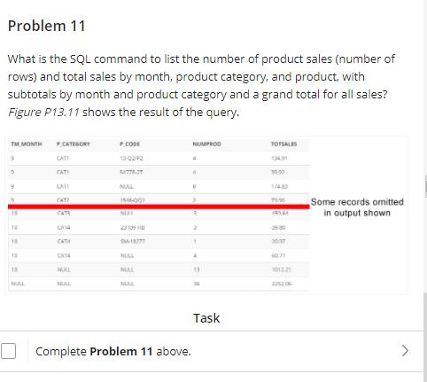Click the P_CATEGORY column header
The width and height of the screenshot is (427, 382).
pyautogui.click(x=74, y=144)
